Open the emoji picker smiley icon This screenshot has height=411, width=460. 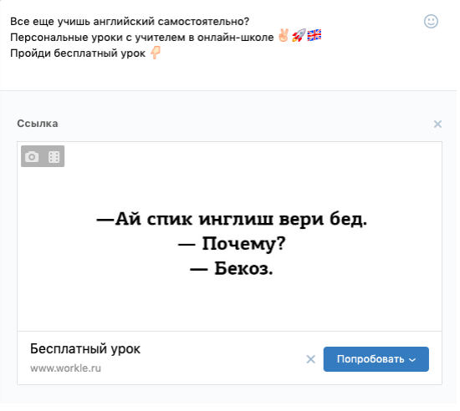(431, 22)
